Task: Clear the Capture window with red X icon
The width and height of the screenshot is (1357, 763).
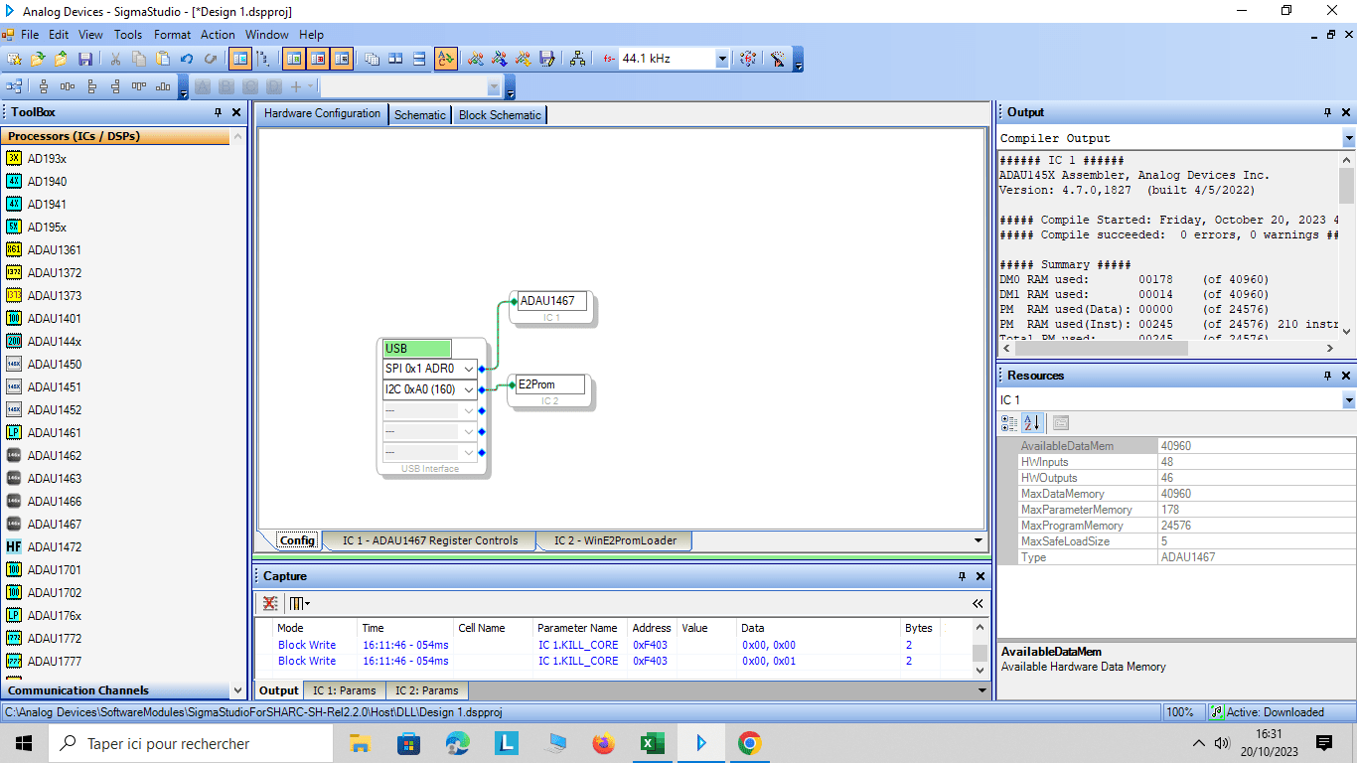Action: (270, 603)
